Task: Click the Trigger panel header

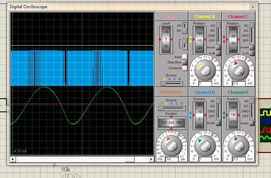Action: tap(170, 17)
